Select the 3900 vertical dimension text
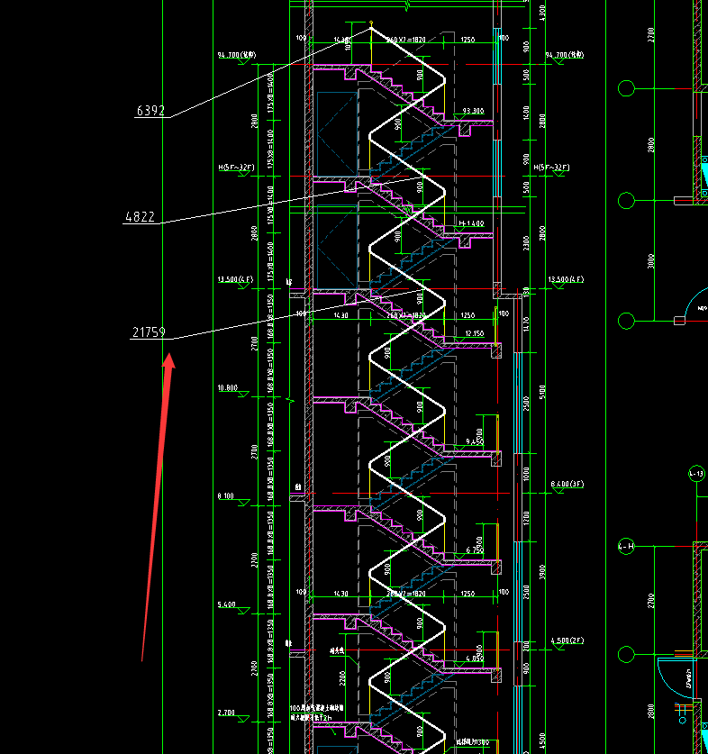 click(x=542, y=572)
